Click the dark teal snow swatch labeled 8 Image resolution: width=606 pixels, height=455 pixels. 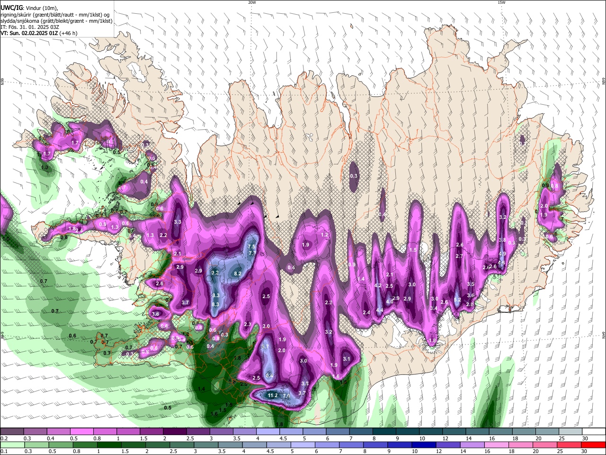coord(383,431)
